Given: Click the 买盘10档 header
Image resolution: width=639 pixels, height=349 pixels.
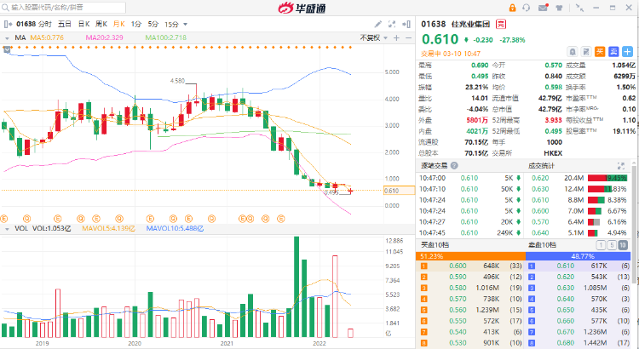Looking at the screenshot, I should coord(435,245).
